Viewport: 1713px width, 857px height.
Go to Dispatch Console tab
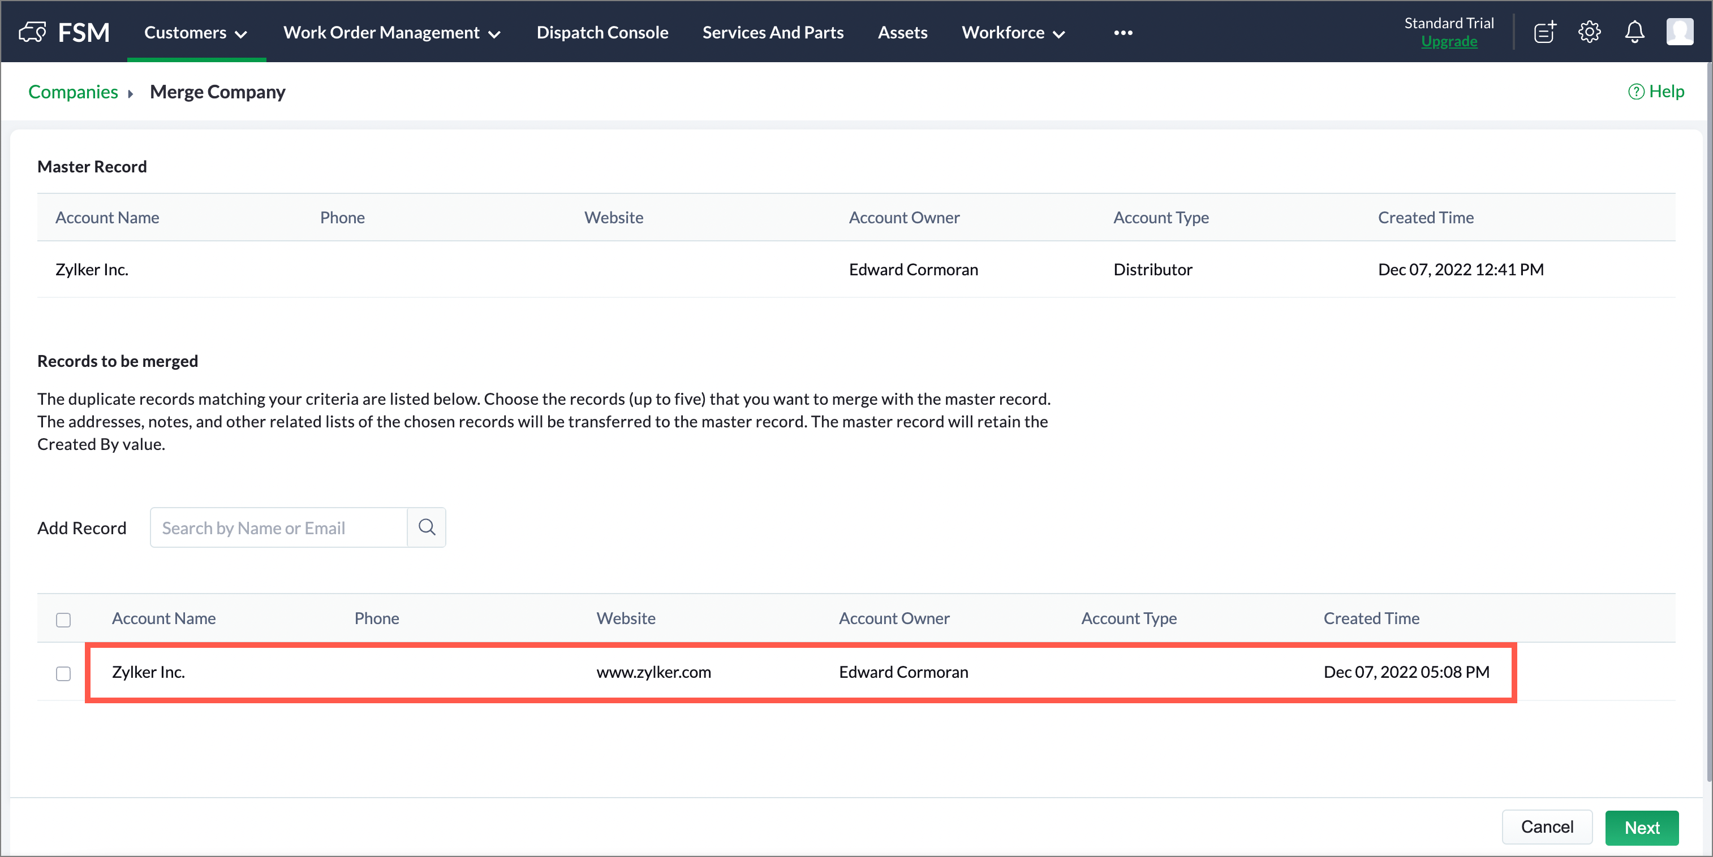point(602,33)
